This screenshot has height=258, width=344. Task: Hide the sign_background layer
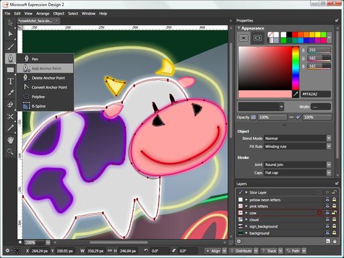click(327, 226)
